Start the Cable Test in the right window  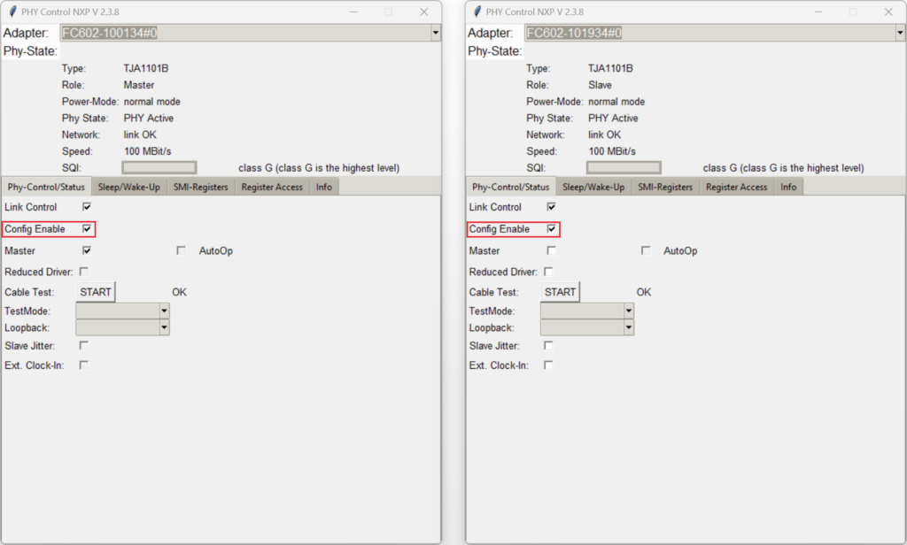[560, 292]
